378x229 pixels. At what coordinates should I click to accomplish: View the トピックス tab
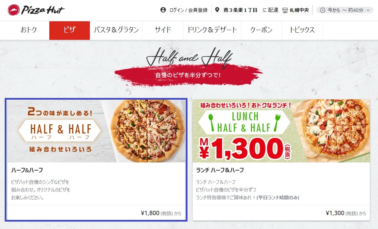click(x=302, y=30)
